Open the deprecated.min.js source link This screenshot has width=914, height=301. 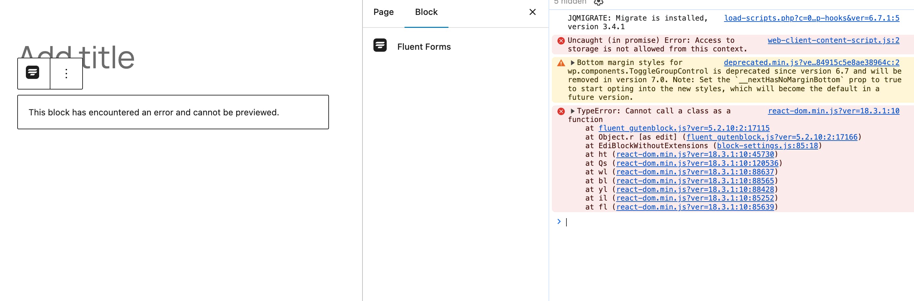tap(812, 62)
